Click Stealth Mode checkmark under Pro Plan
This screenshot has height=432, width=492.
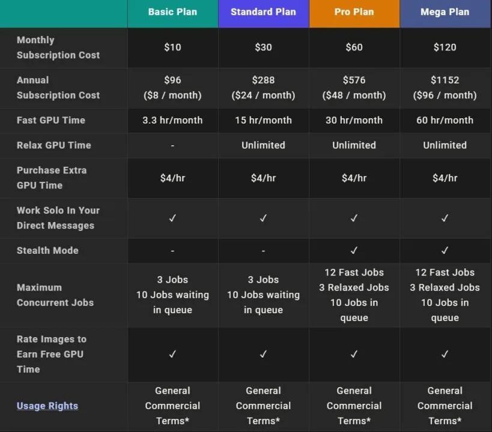354,251
